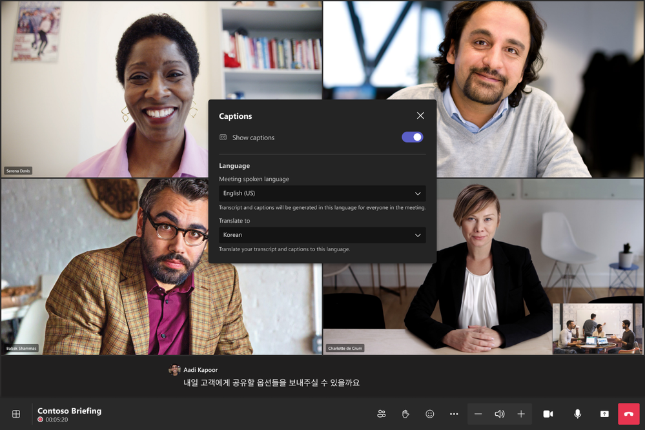
Task: Increase the speaker volume
Action: pyautogui.click(x=521, y=414)
